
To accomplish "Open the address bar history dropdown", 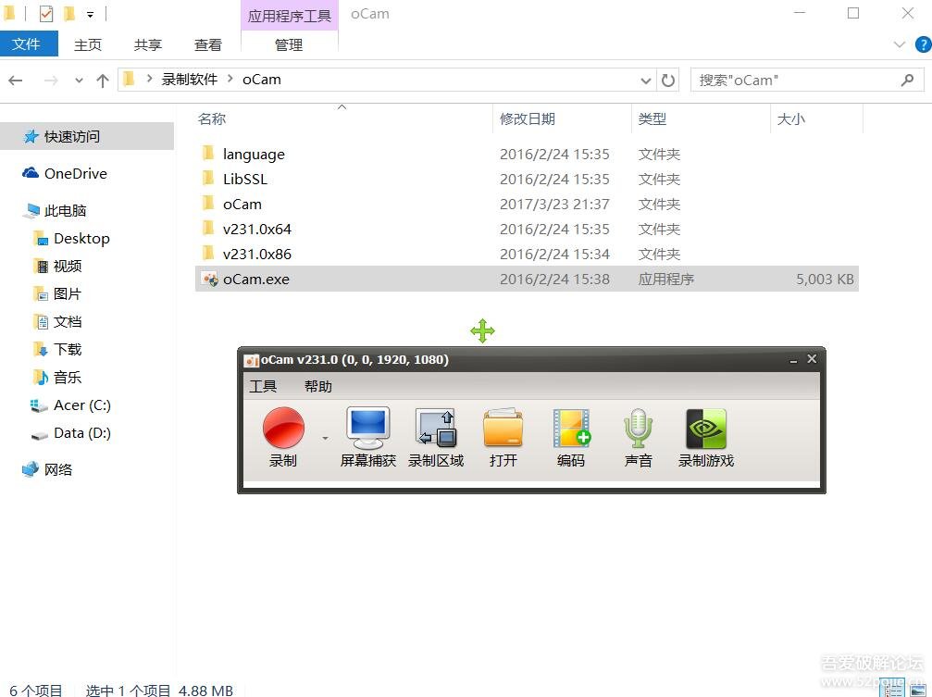I will [646, 81].
